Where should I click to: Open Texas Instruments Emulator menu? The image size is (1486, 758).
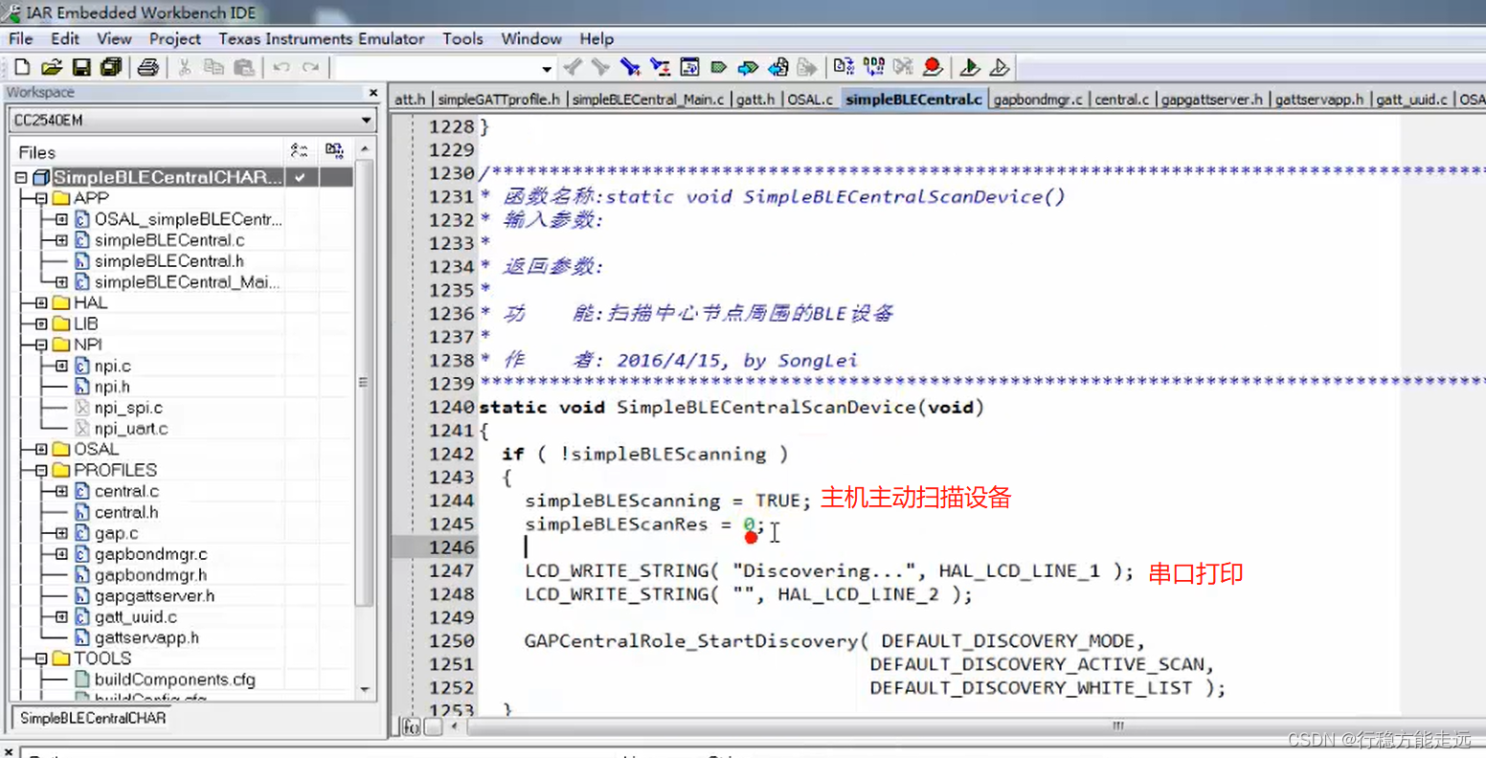point(322,38)
